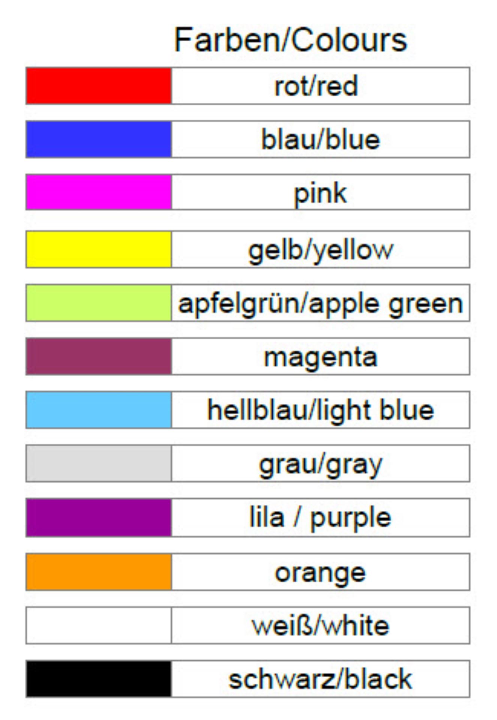497x720 pixels.
Task: Select the 'lila / purple' label
Action: tap(321, 518)
